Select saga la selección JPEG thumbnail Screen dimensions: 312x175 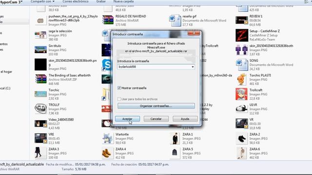click(40, 35)
